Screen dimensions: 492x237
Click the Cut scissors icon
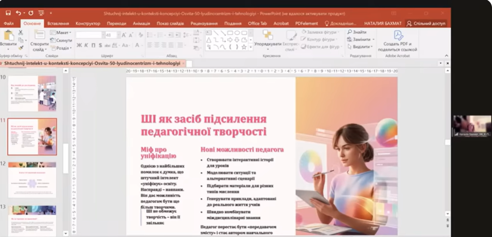coord(21,32)
